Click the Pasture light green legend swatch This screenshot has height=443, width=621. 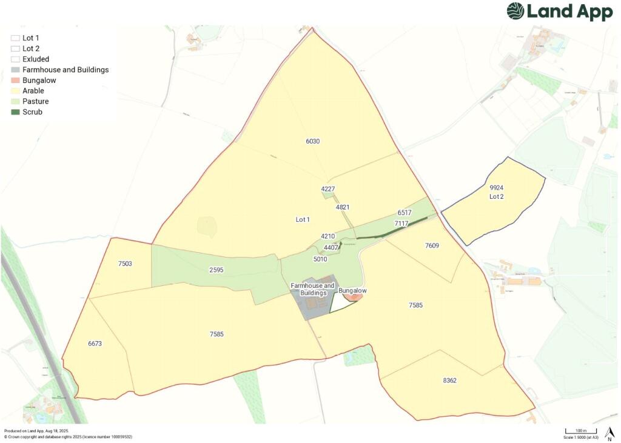(x=15, y=101)
